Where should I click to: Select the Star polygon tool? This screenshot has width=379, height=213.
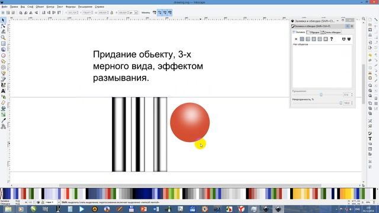tap(3, 62)
